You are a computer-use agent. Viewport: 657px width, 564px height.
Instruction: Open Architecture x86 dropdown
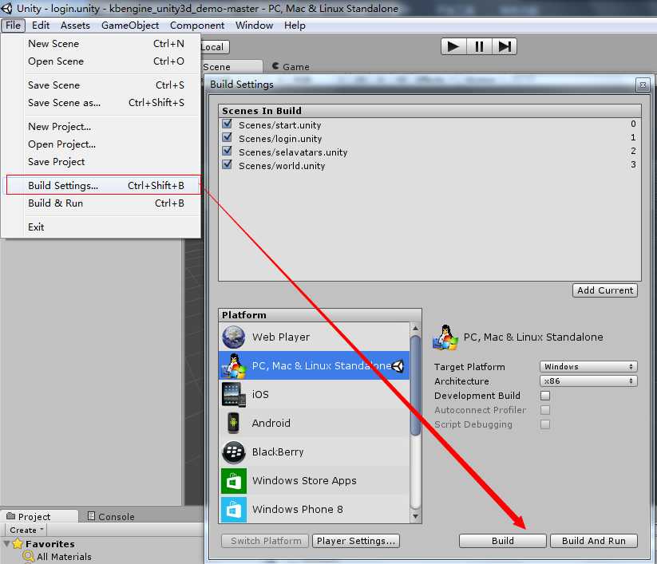point(588,381)
